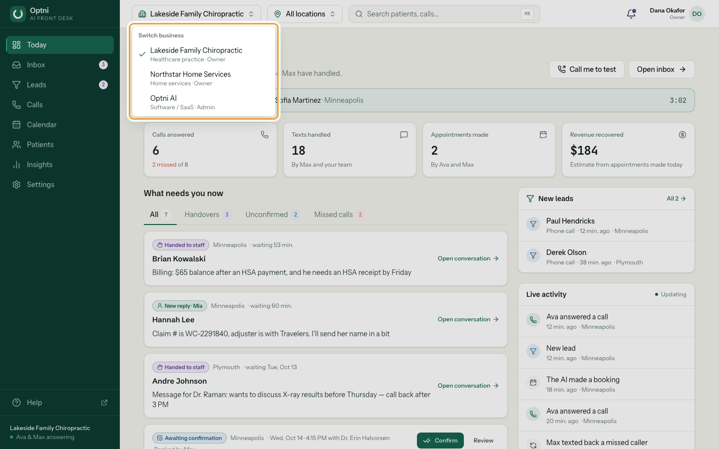Open lead Derek Olson
The image size is (719, 449).
(606, 257)
